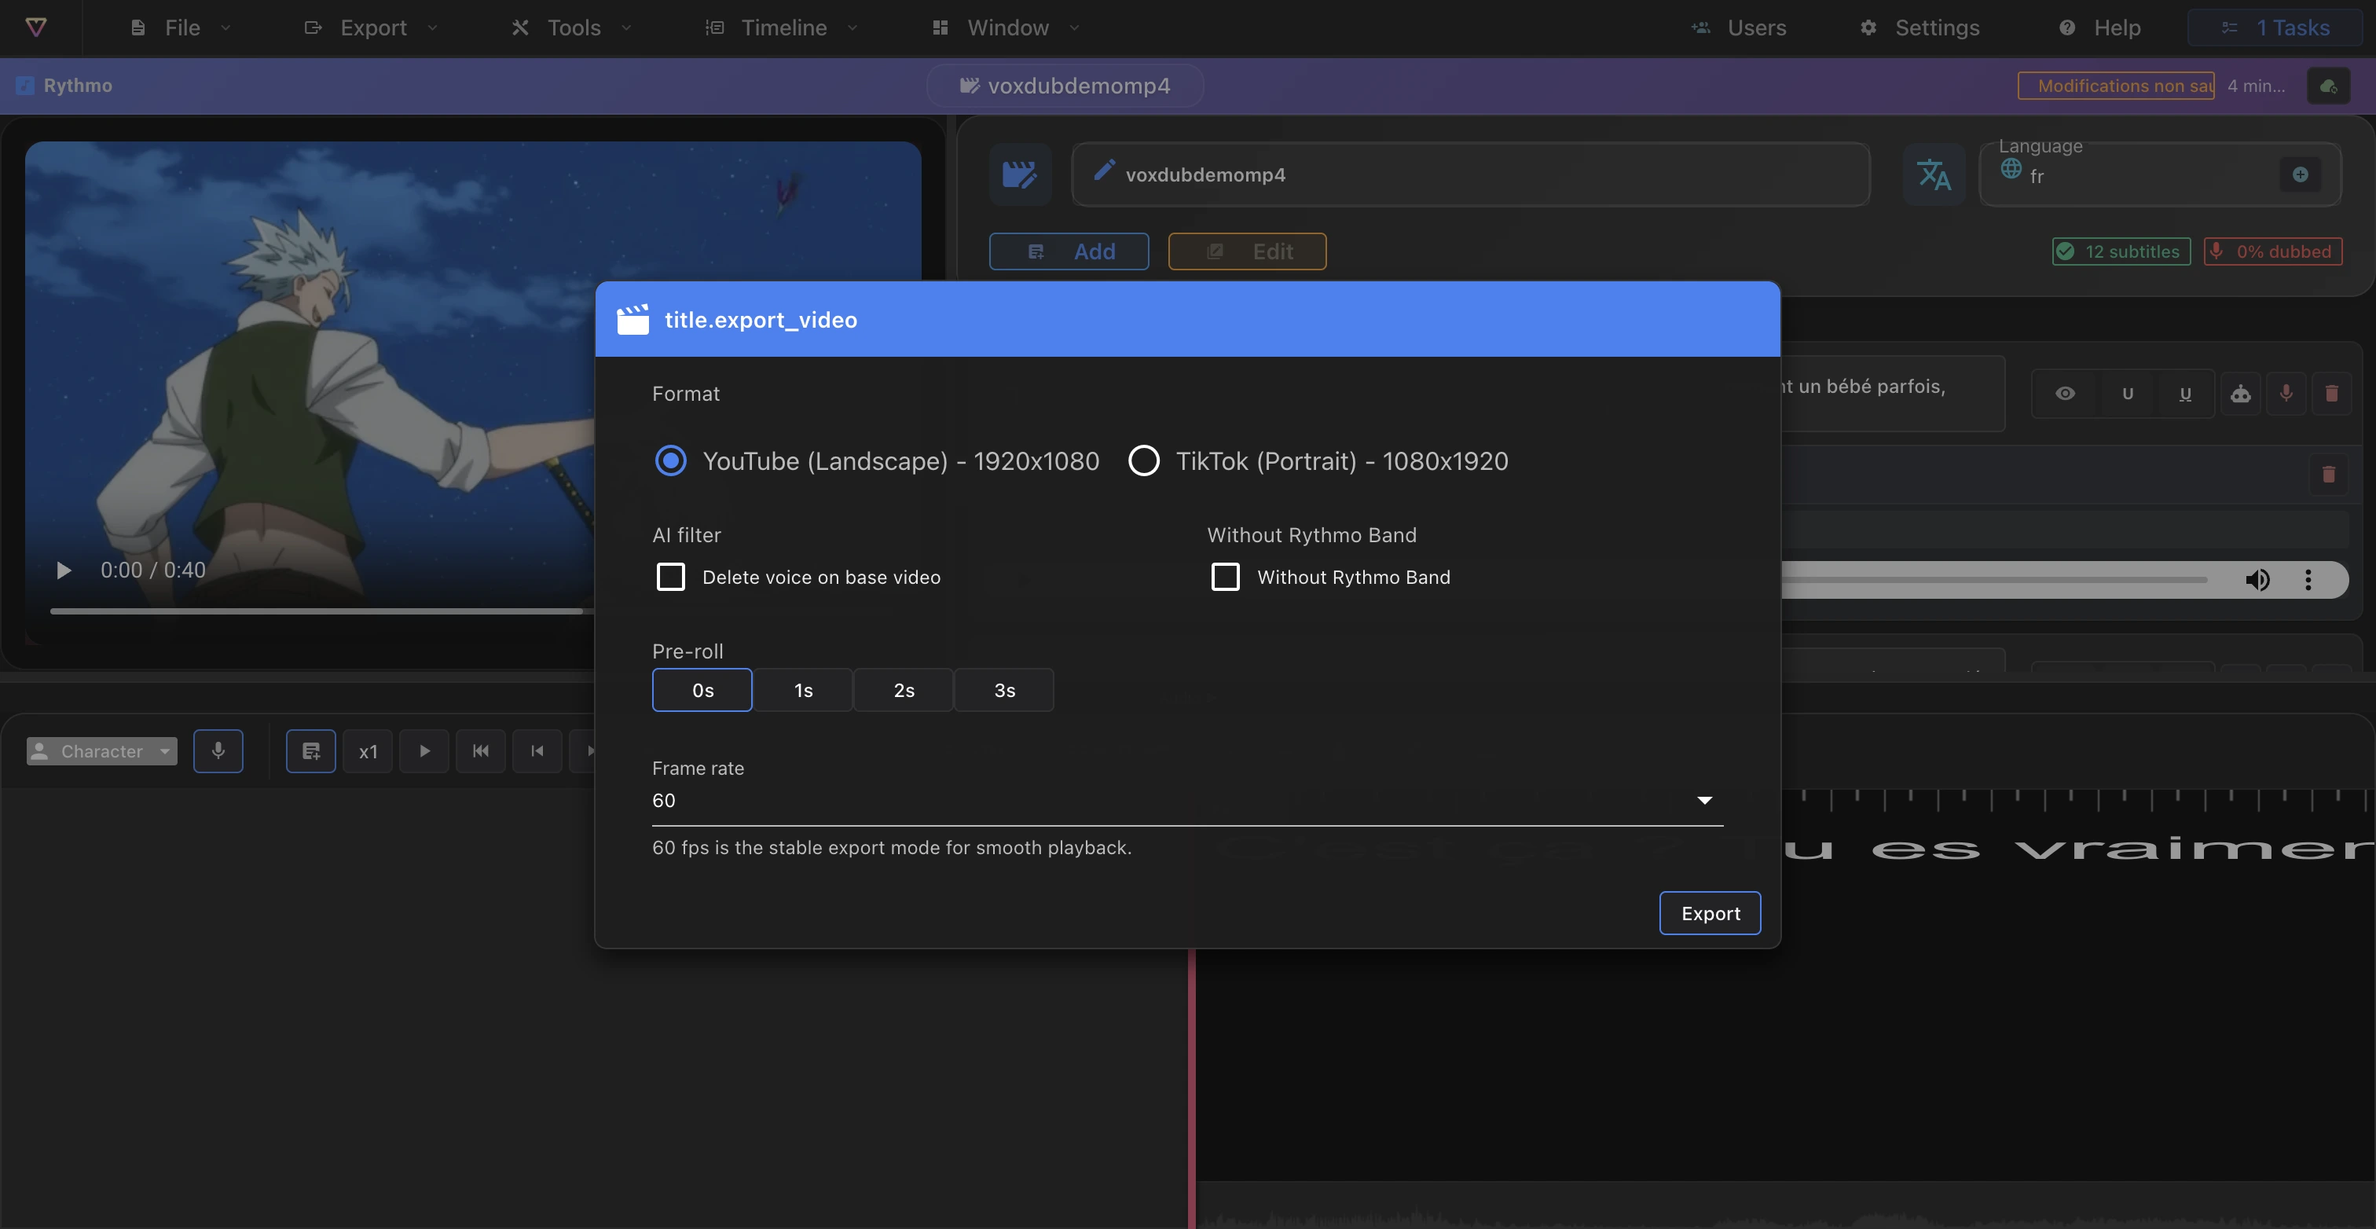Click the Export button in dialog
The image size is (2376, 1229).
click(1710, 912)
